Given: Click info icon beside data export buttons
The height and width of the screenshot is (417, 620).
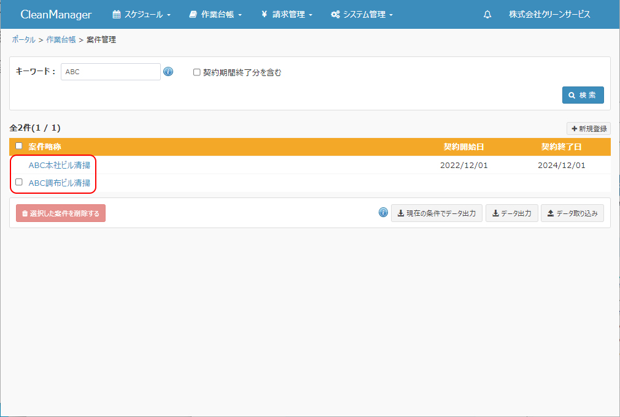Looking at the screenshot, I should 383,213.
